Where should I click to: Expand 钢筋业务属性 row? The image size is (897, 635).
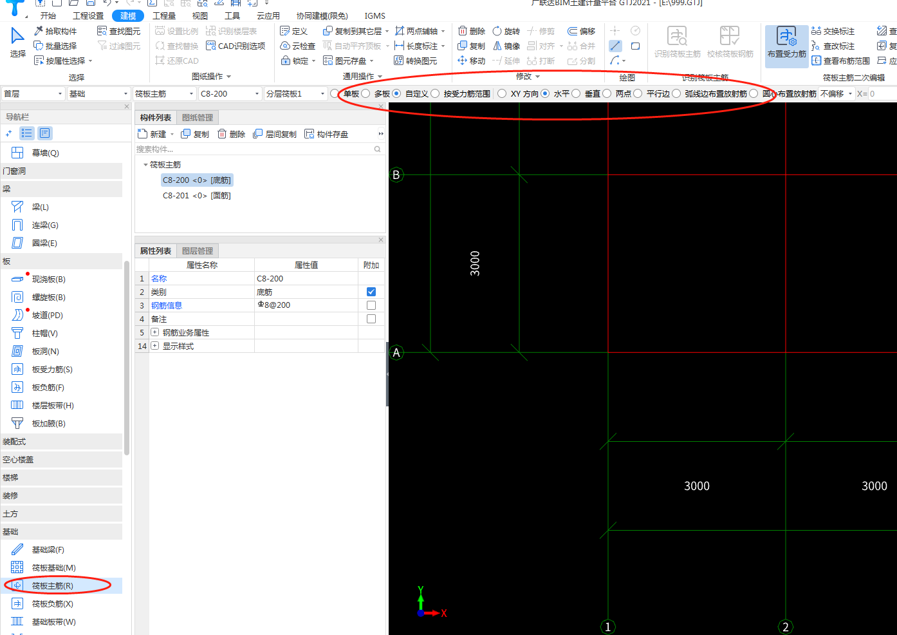154,332
